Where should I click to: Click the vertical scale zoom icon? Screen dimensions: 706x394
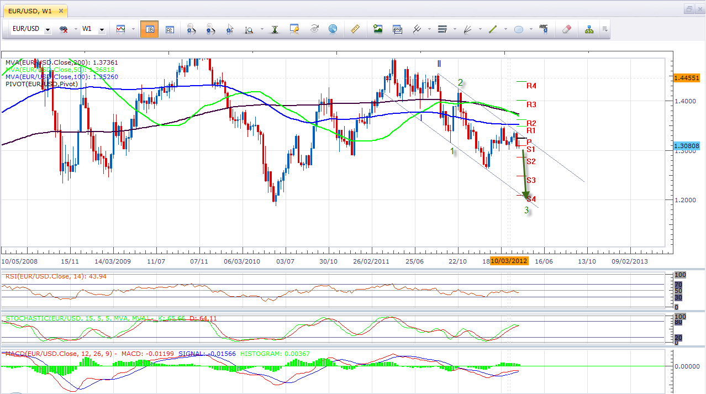(249, 29)
